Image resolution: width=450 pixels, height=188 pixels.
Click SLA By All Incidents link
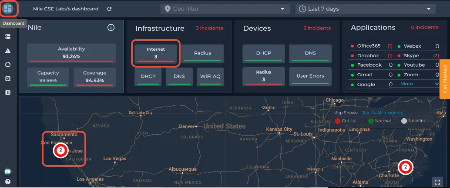(382, 113)
